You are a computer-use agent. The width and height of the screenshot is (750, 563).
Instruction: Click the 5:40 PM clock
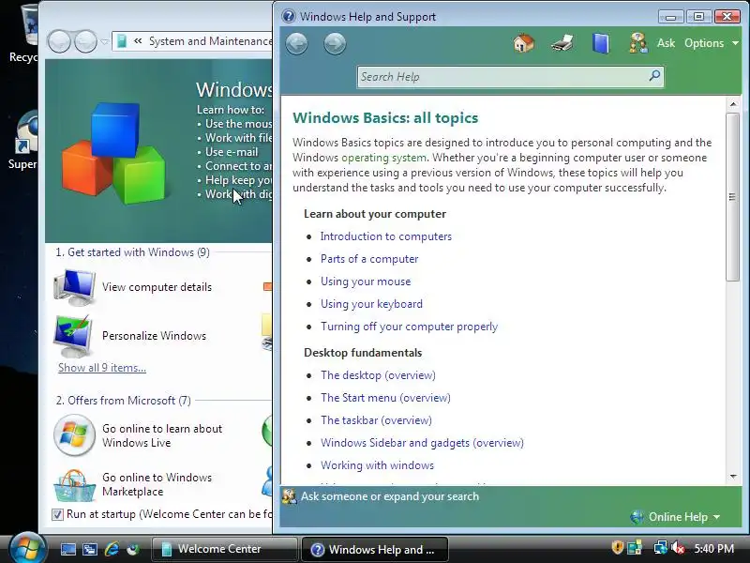(x=713, y=549)
